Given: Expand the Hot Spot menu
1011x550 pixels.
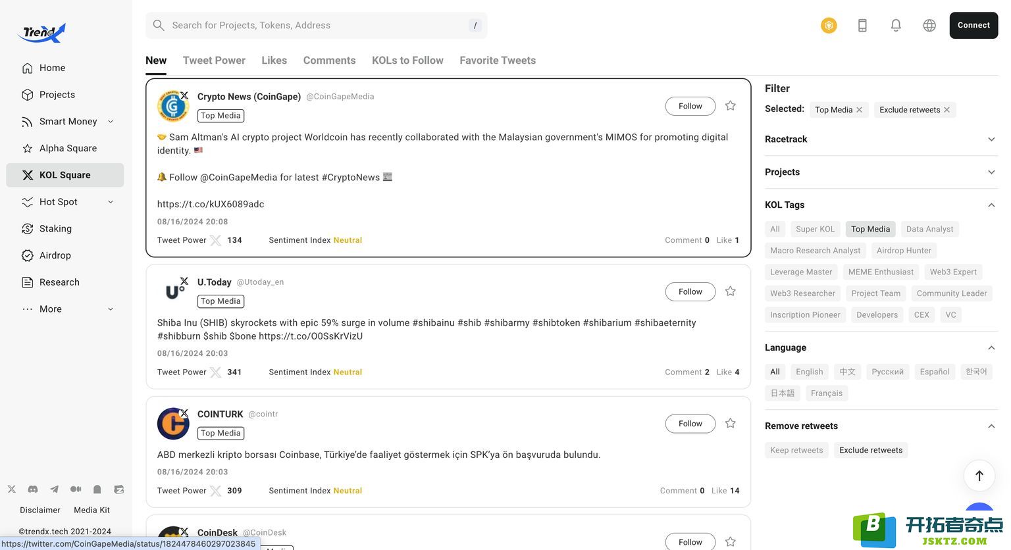Looking at the screenshot, I should 111,202.
